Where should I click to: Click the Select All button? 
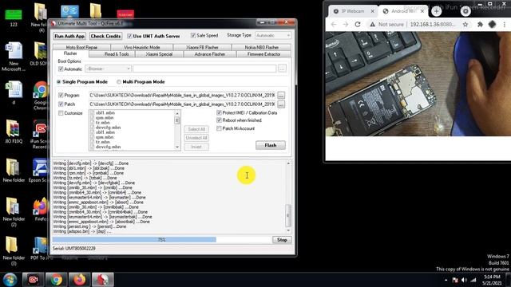196,129
